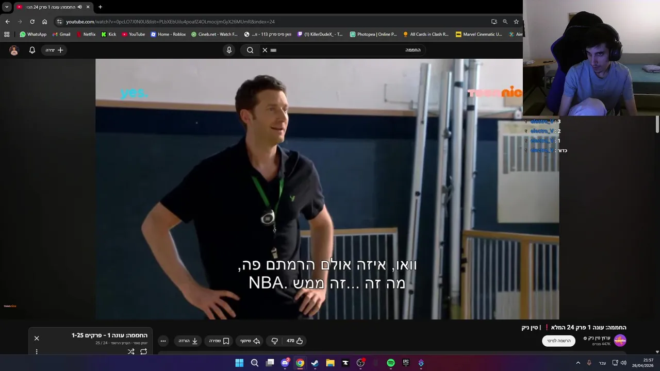660x371 pixels.
Task: Open the Windows Start menu
Action: [x=239, y=363]
